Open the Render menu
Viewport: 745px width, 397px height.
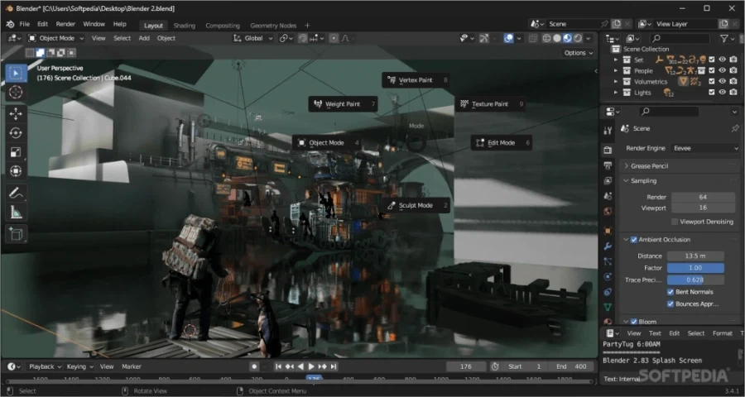(65, 24)
